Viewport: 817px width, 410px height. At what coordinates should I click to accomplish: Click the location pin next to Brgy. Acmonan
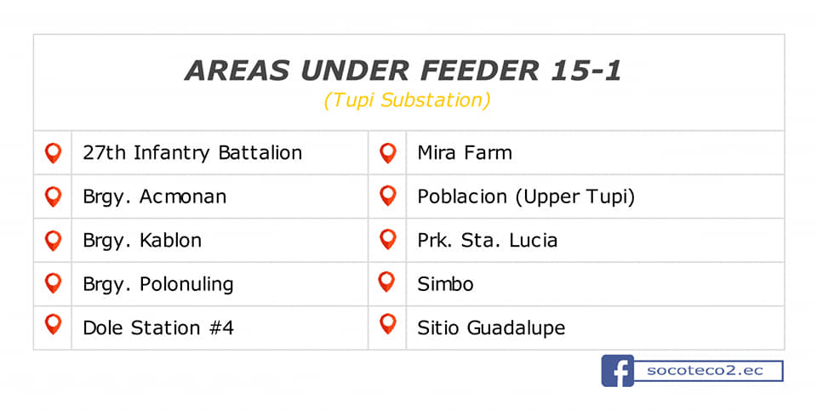(x=53, y=197)
